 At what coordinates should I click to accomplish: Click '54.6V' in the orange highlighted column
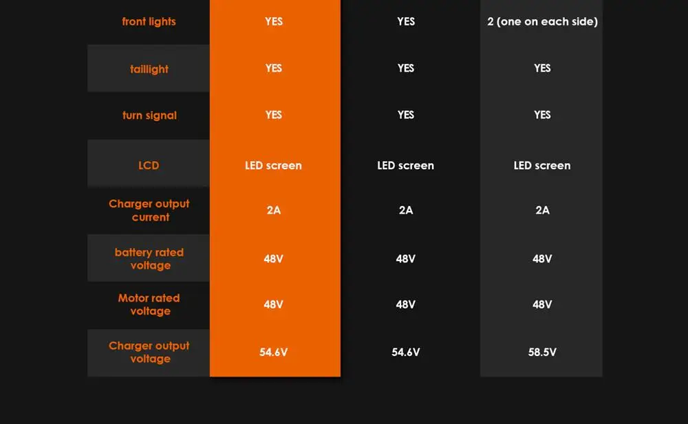(x=273, y=352)
